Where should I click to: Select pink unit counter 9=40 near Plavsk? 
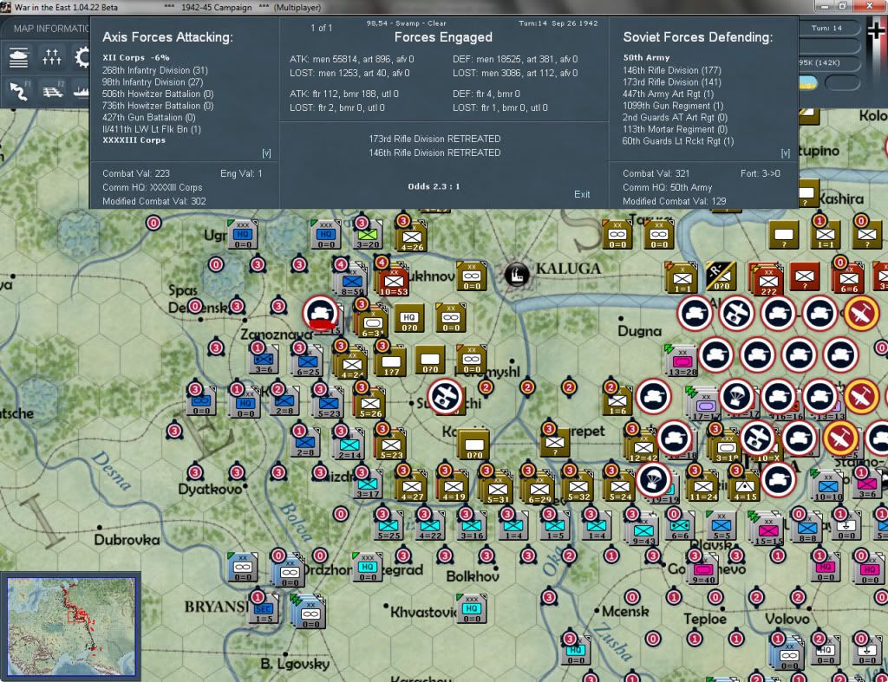coord(702,569)
